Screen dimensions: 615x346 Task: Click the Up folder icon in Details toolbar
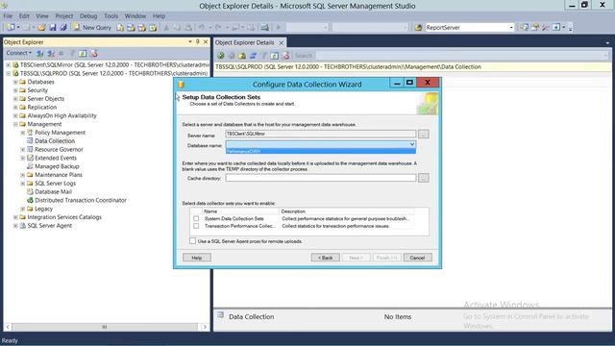242,56
